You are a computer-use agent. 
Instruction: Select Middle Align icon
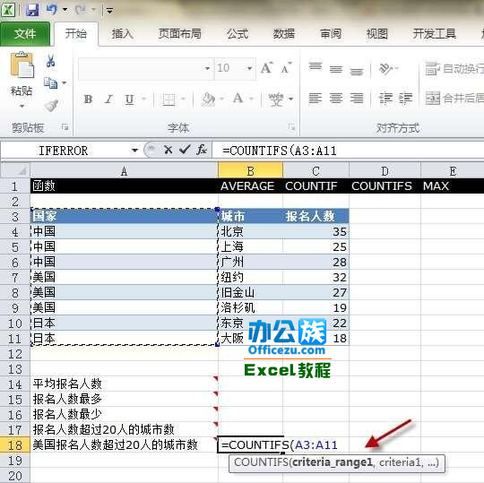click(x=336, y=69)
